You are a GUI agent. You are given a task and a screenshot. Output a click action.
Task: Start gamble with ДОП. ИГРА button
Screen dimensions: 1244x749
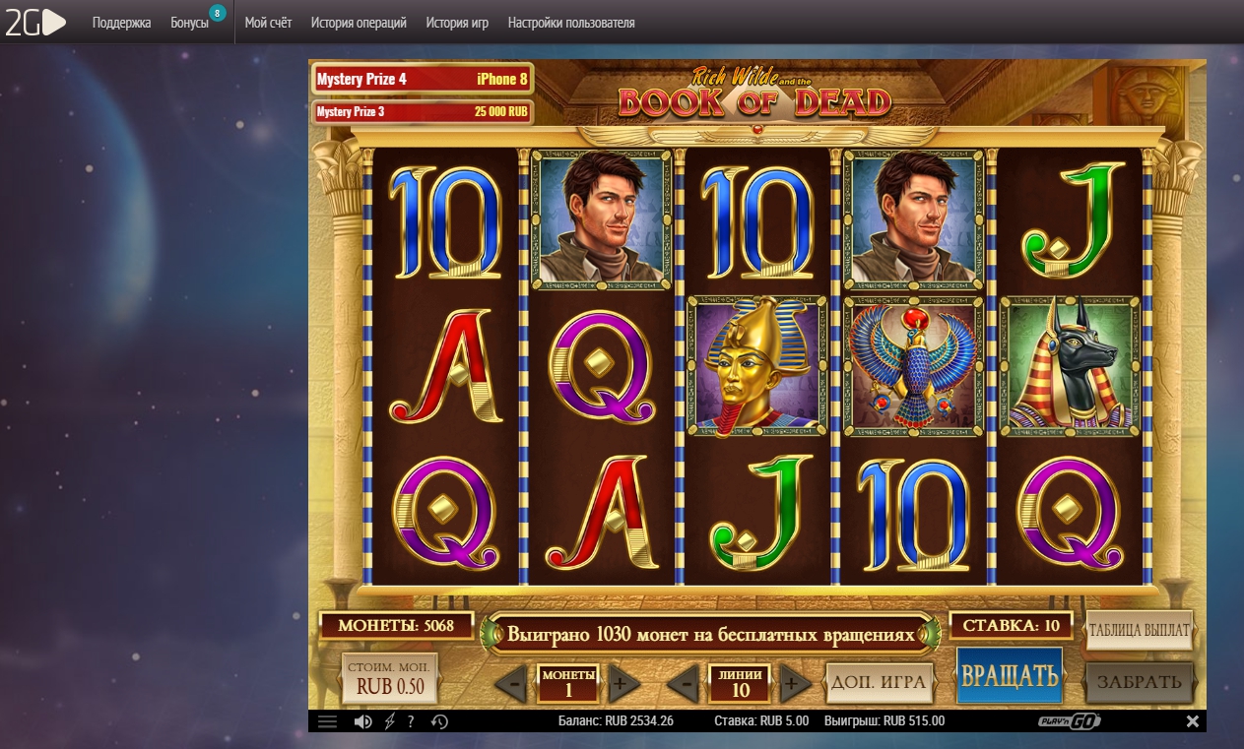tap(880, 683)
